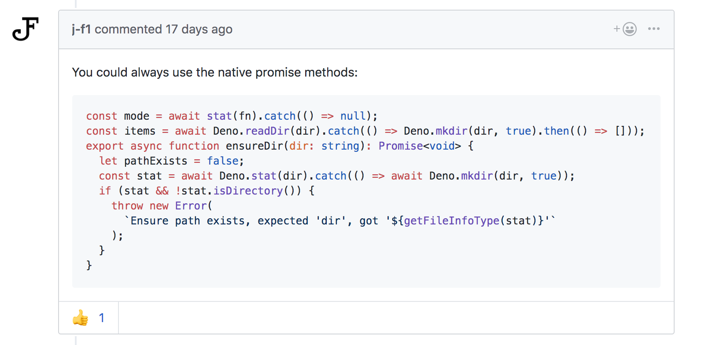Screen dimensions: 716x345
Task: Click the 'let pathExists = false;' line
Action: tap(171, 161)
